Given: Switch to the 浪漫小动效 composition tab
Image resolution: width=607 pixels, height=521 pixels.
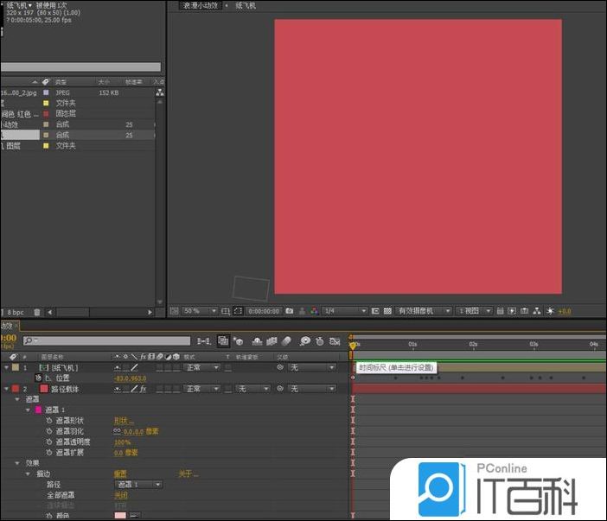Looking at the screenshot, I should pyautogui.click(x=201, y=5).
